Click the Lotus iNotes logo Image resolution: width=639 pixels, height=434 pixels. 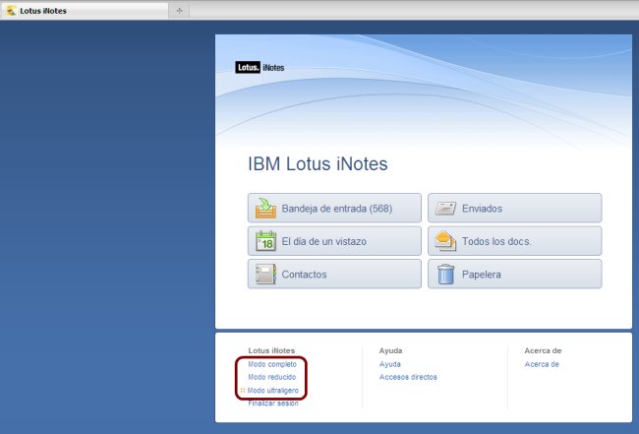[260, 67]
